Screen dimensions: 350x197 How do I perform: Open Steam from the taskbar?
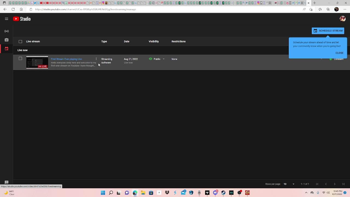pyautogui.click(x=223, y=193)
